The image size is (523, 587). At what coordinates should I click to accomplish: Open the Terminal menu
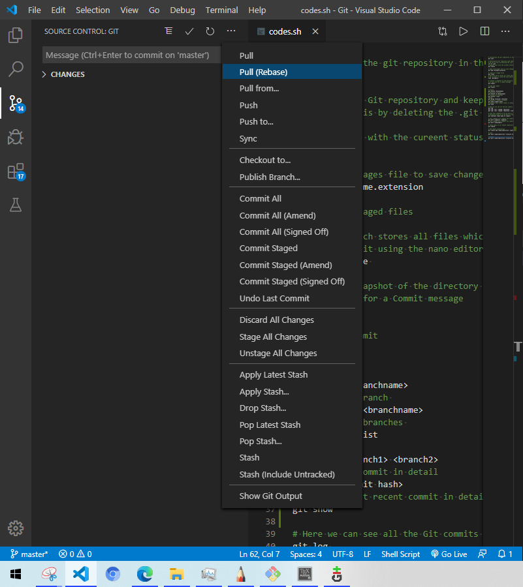point(222,10)
